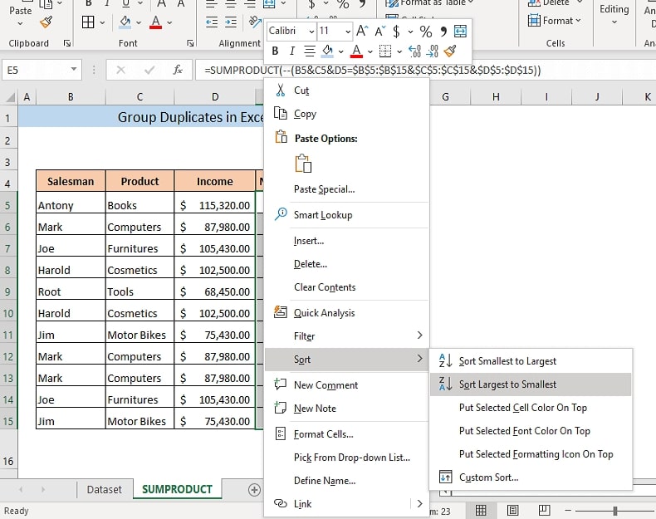This screenshot has height=519, width=656.
Task: Choose Put Selected Cell Color On Top
Action: tap(531, 408)
